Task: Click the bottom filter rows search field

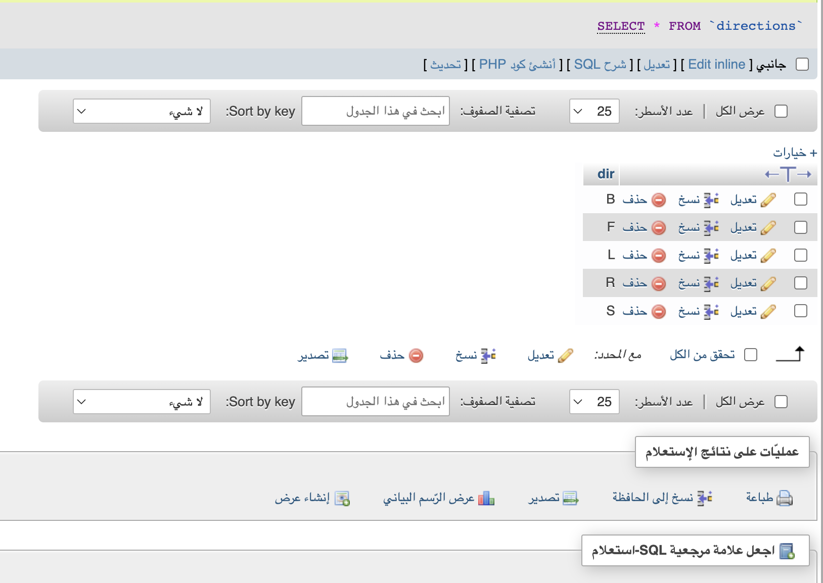Action: point(376,402)
